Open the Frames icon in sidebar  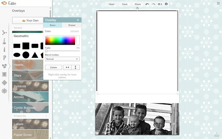(x=5, y=74)
